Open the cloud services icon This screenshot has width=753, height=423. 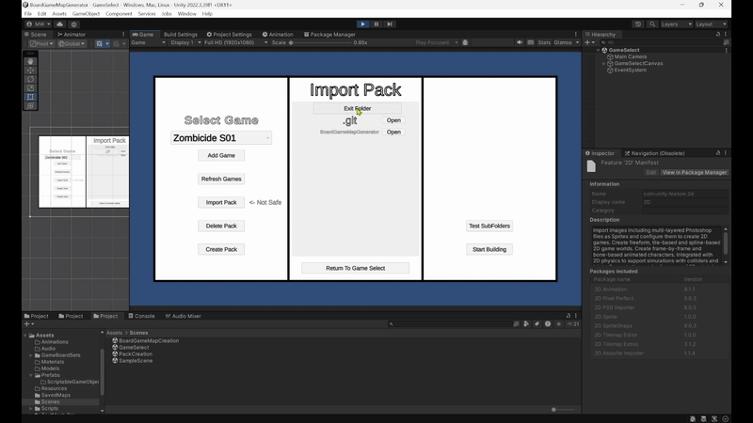pos(59,23)
